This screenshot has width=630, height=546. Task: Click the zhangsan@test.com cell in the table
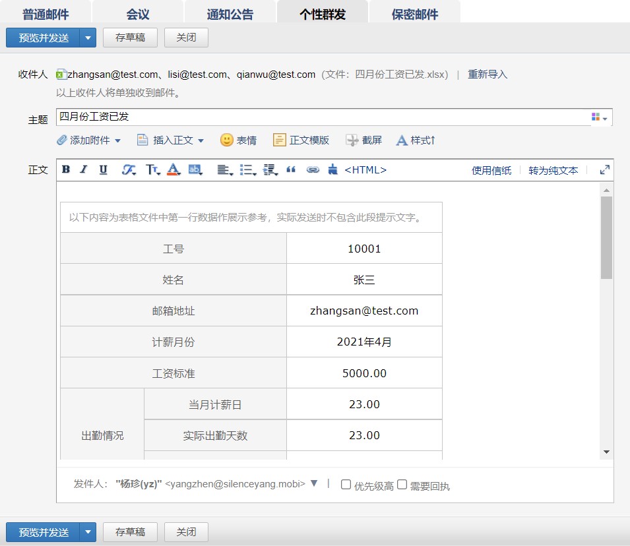(x=364, y=311)
